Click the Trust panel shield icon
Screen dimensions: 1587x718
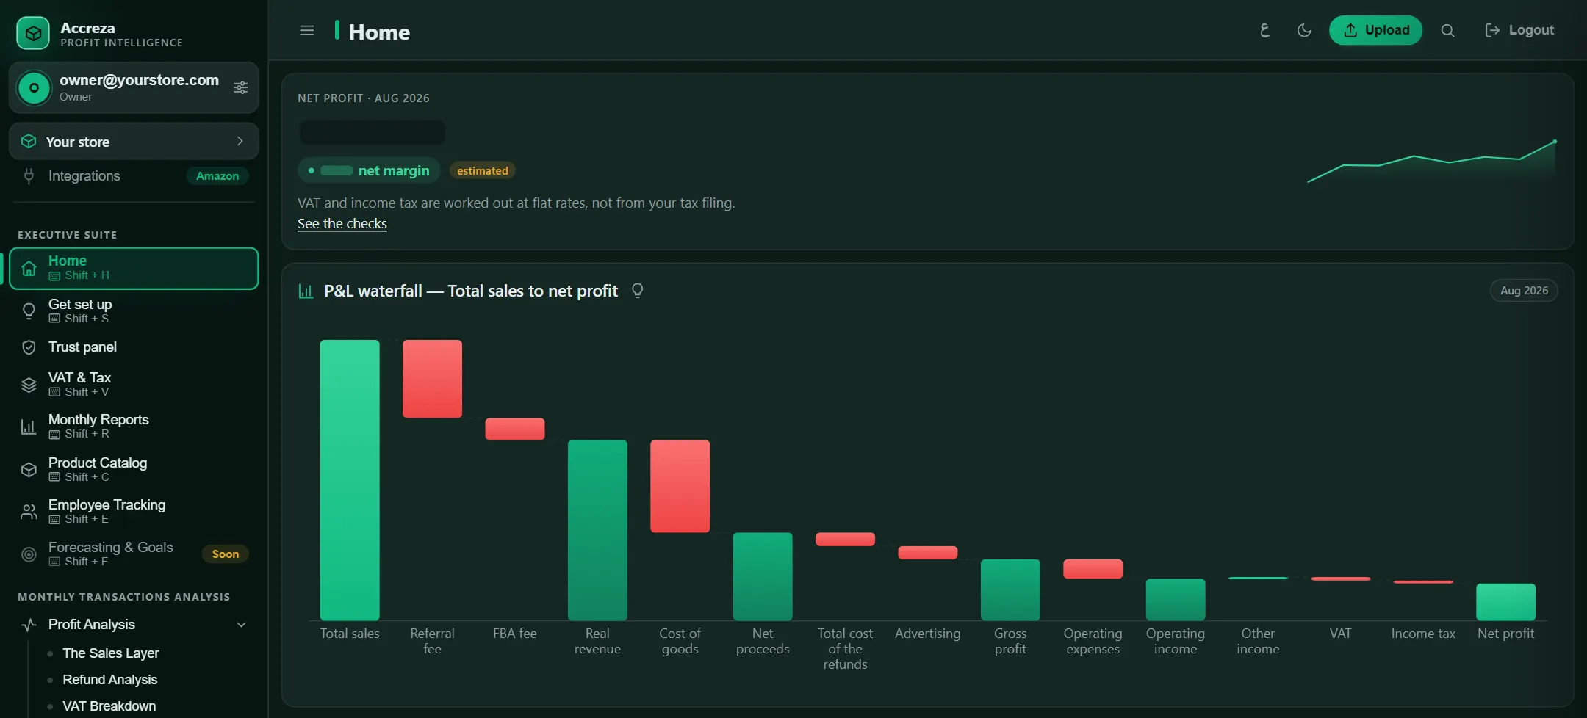[x=29, y=347]
